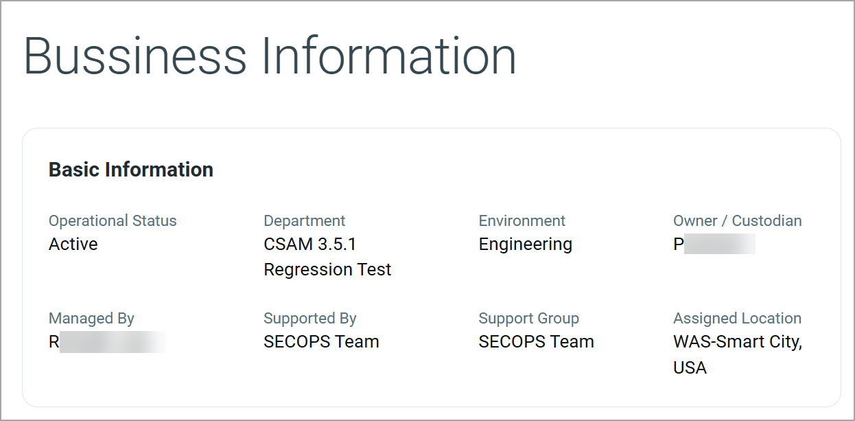This screenshot has width=855, height=421.
Task: Select the Department field label
Action: tap(305, 221)
